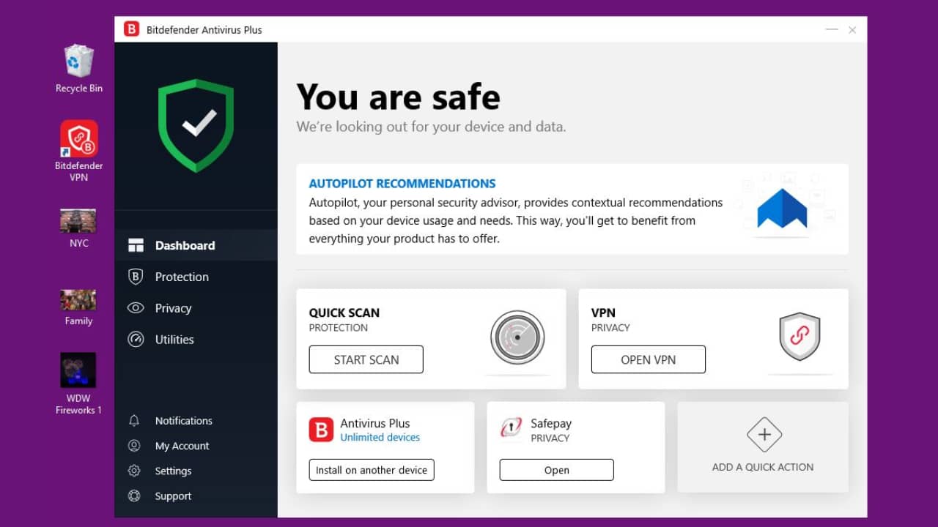This screenshot has width=938, height=527.
Task: Click the OPEN VPN button
Action: pyautogui.click(x=649, y=359)
